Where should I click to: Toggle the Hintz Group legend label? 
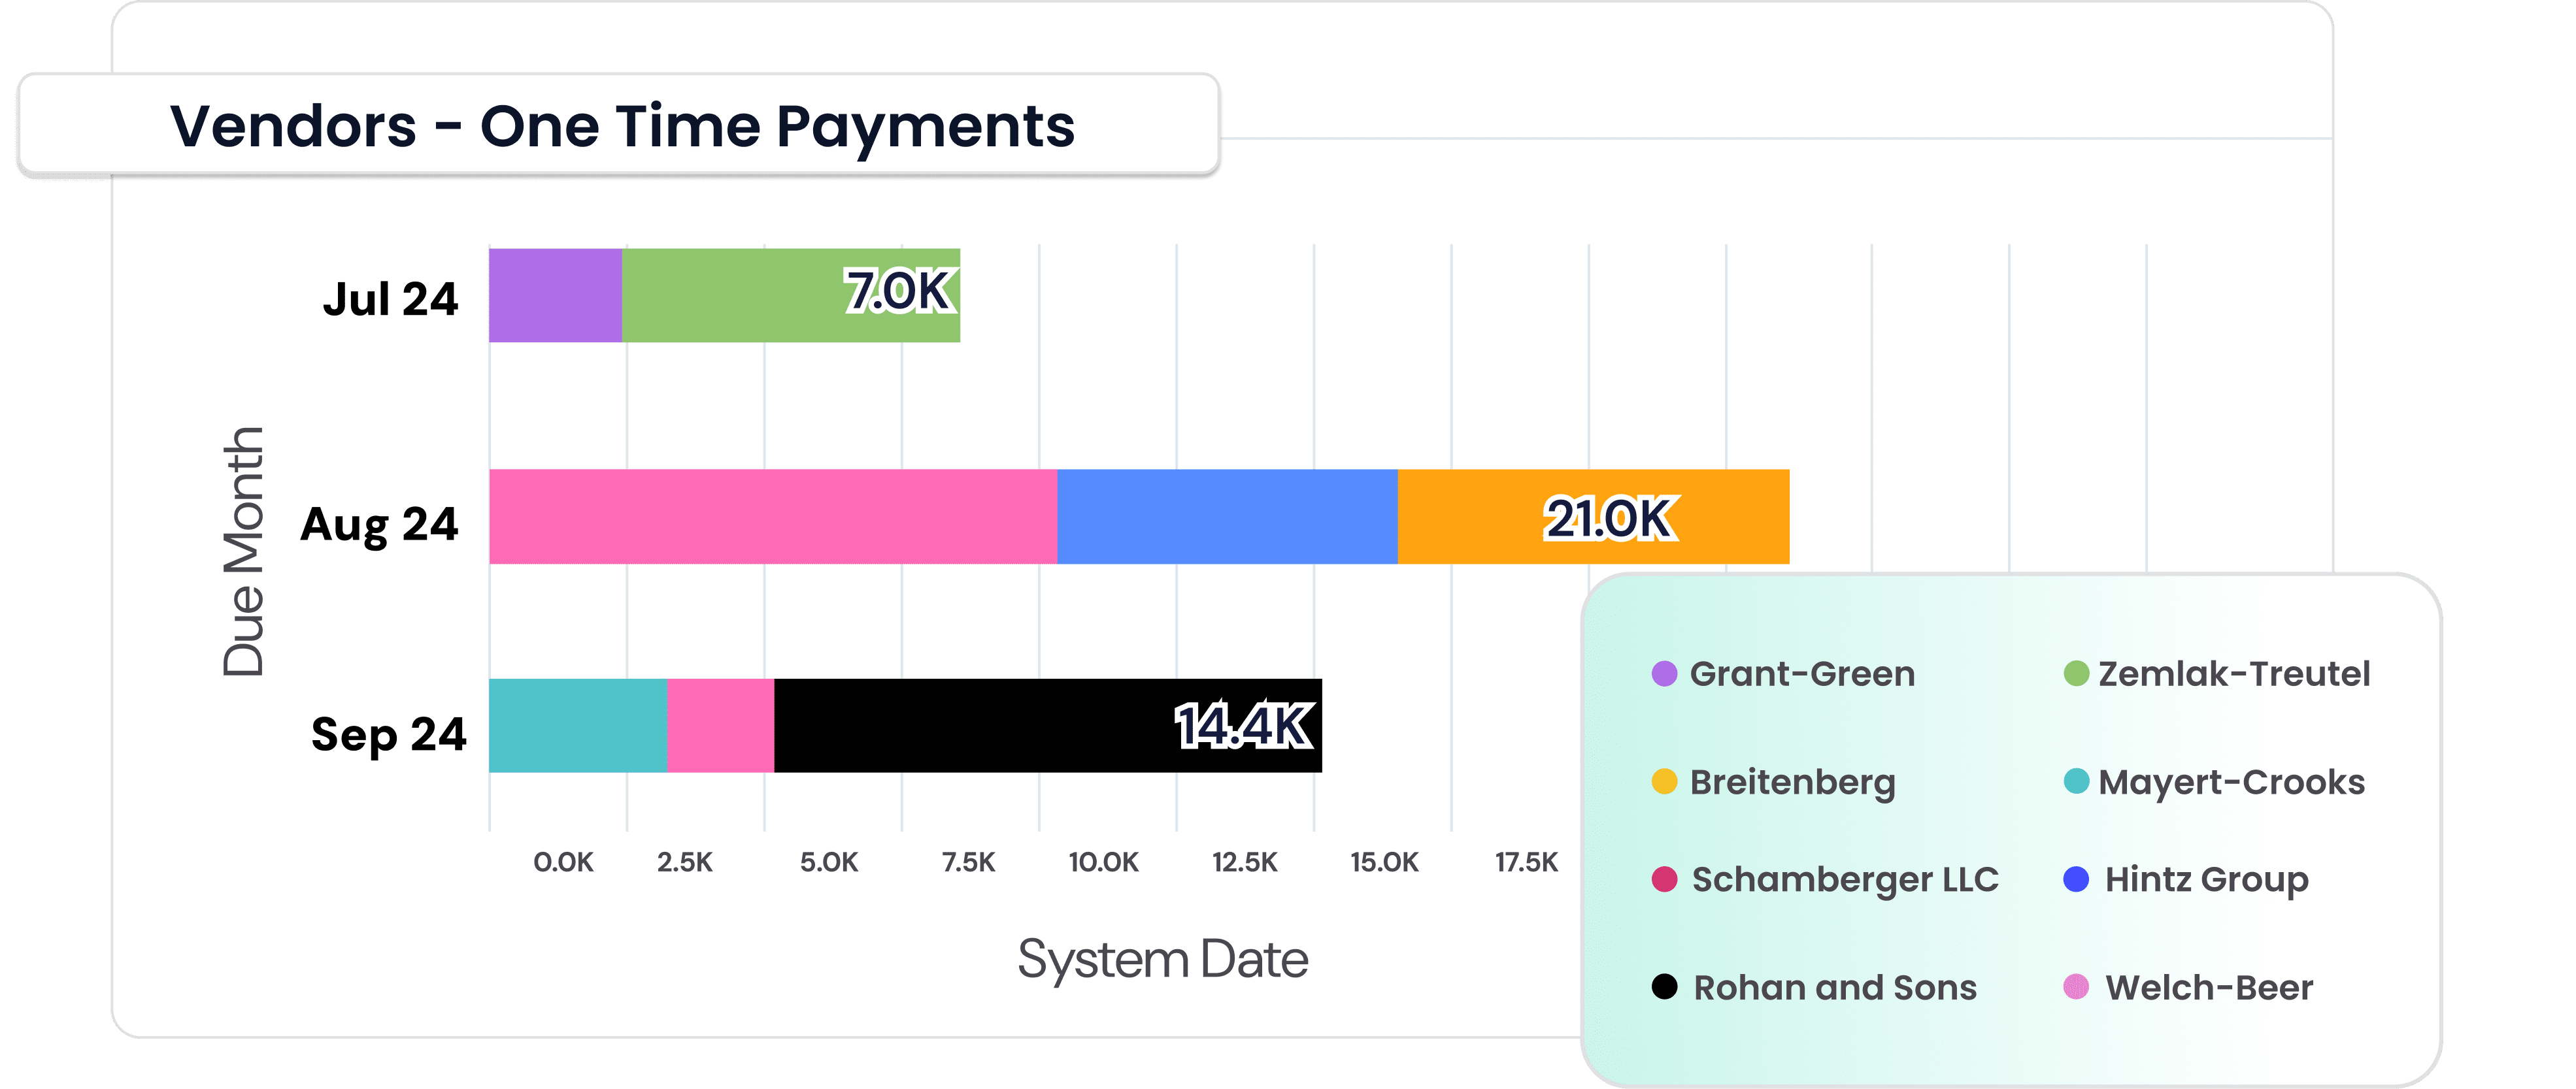2206,880
